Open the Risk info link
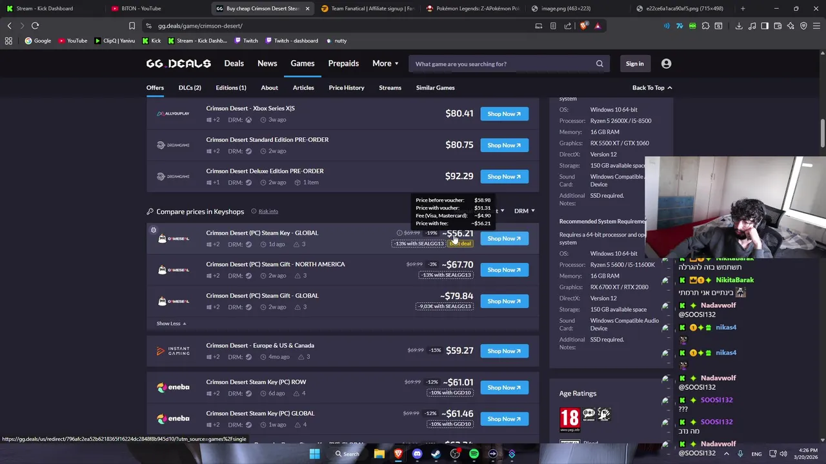This screenshot has height=464, width=826. click(268, 211)
